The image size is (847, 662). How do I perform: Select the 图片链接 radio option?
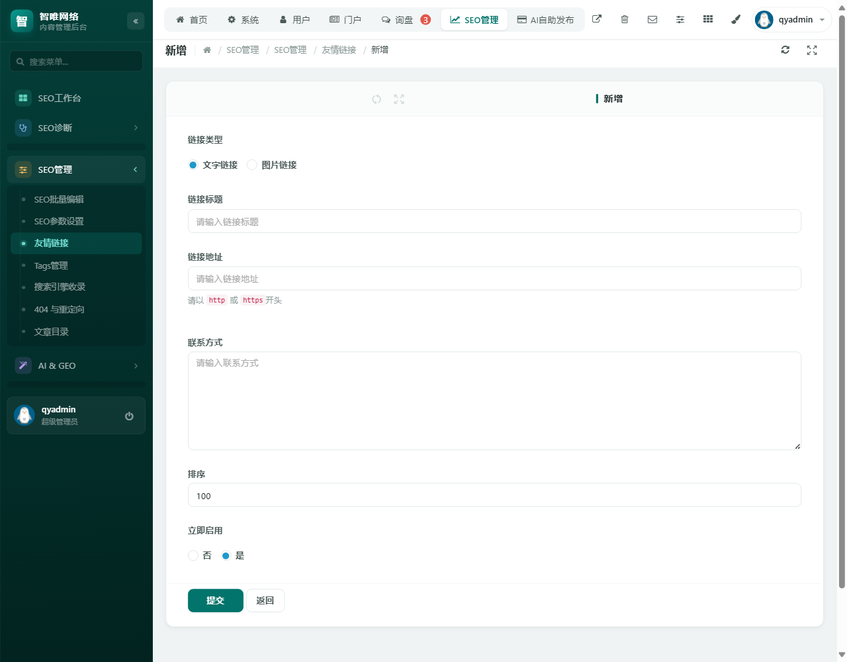pos(252,165)
